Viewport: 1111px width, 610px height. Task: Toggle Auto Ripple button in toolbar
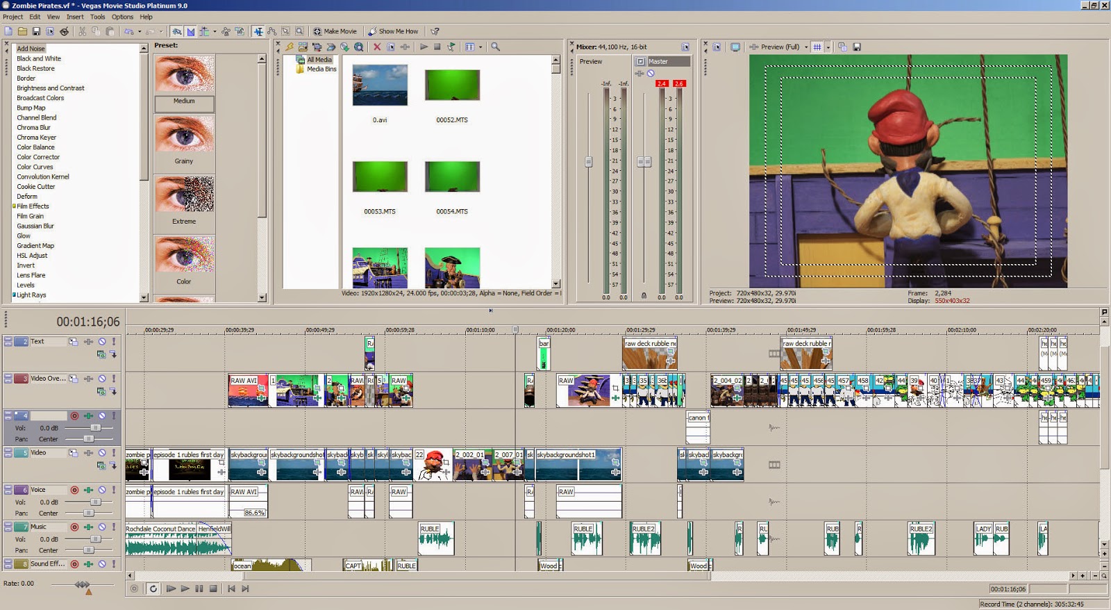pyautogui.click(x=204, y=31)
